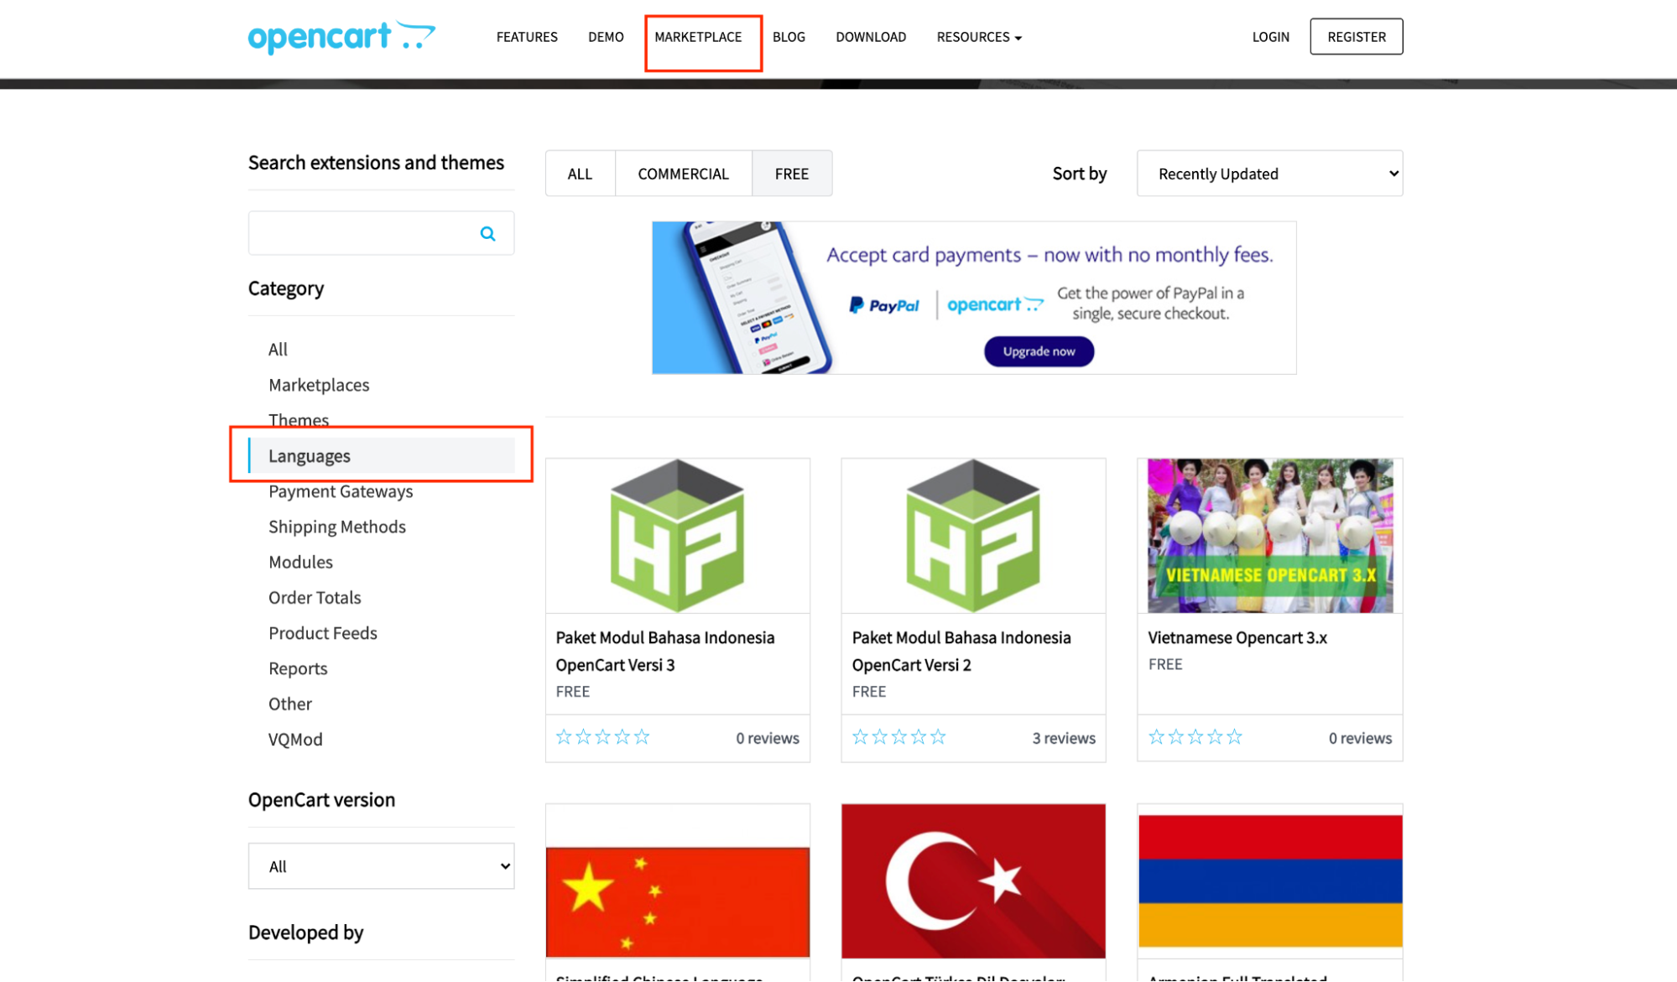Click the REGISTER button

[x=1356, y=37]
